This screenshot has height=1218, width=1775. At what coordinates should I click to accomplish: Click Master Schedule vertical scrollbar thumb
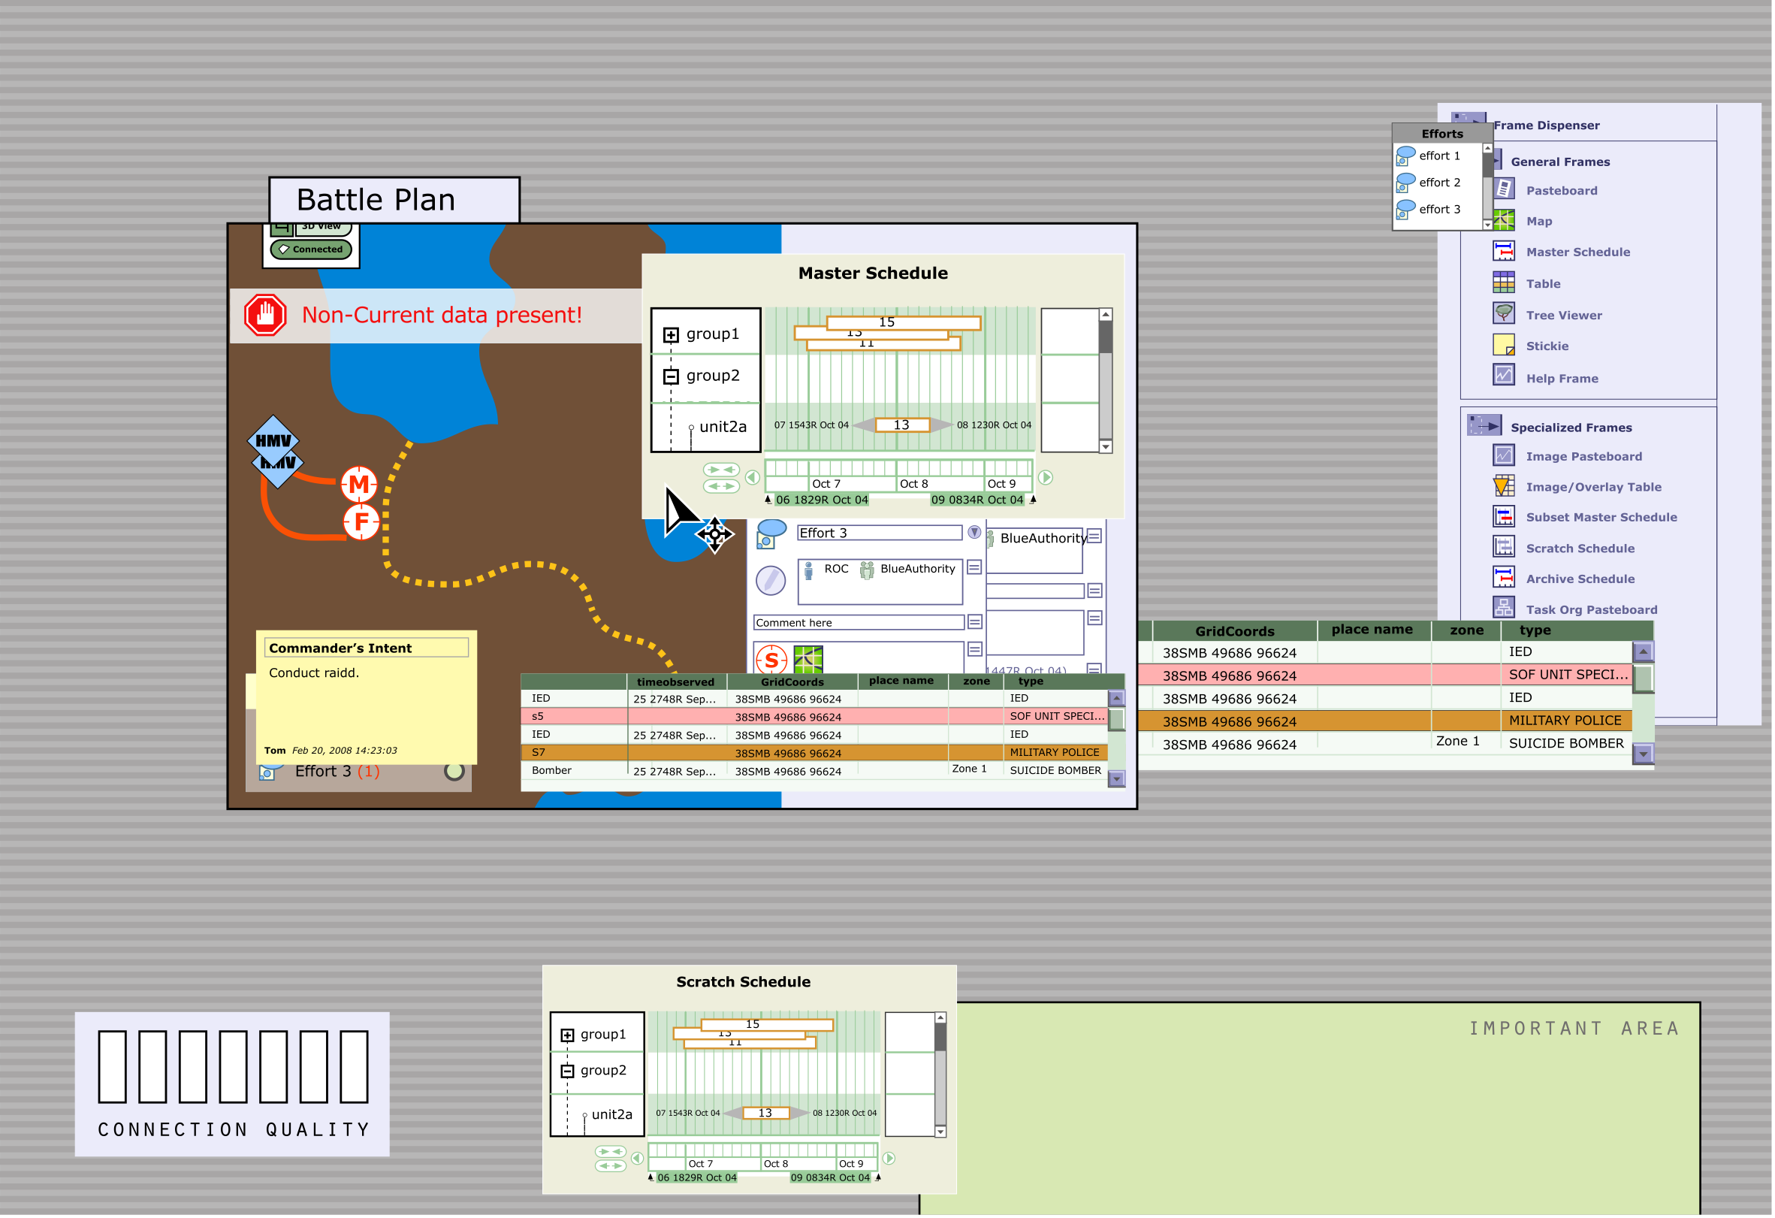click(x=1106, y=337)
